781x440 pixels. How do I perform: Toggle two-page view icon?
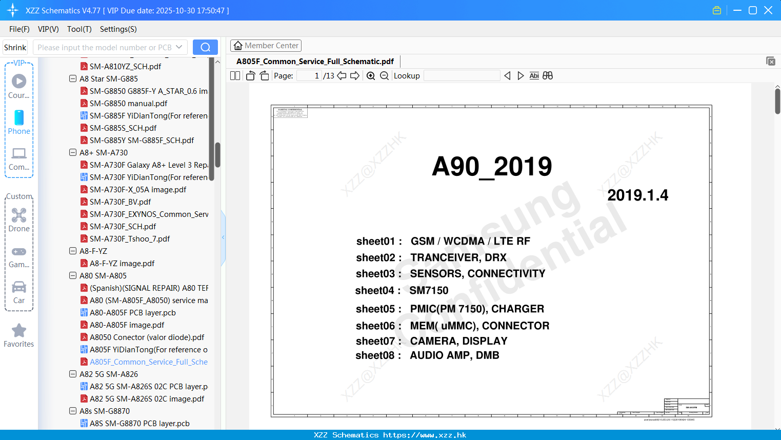pos(235,76)
